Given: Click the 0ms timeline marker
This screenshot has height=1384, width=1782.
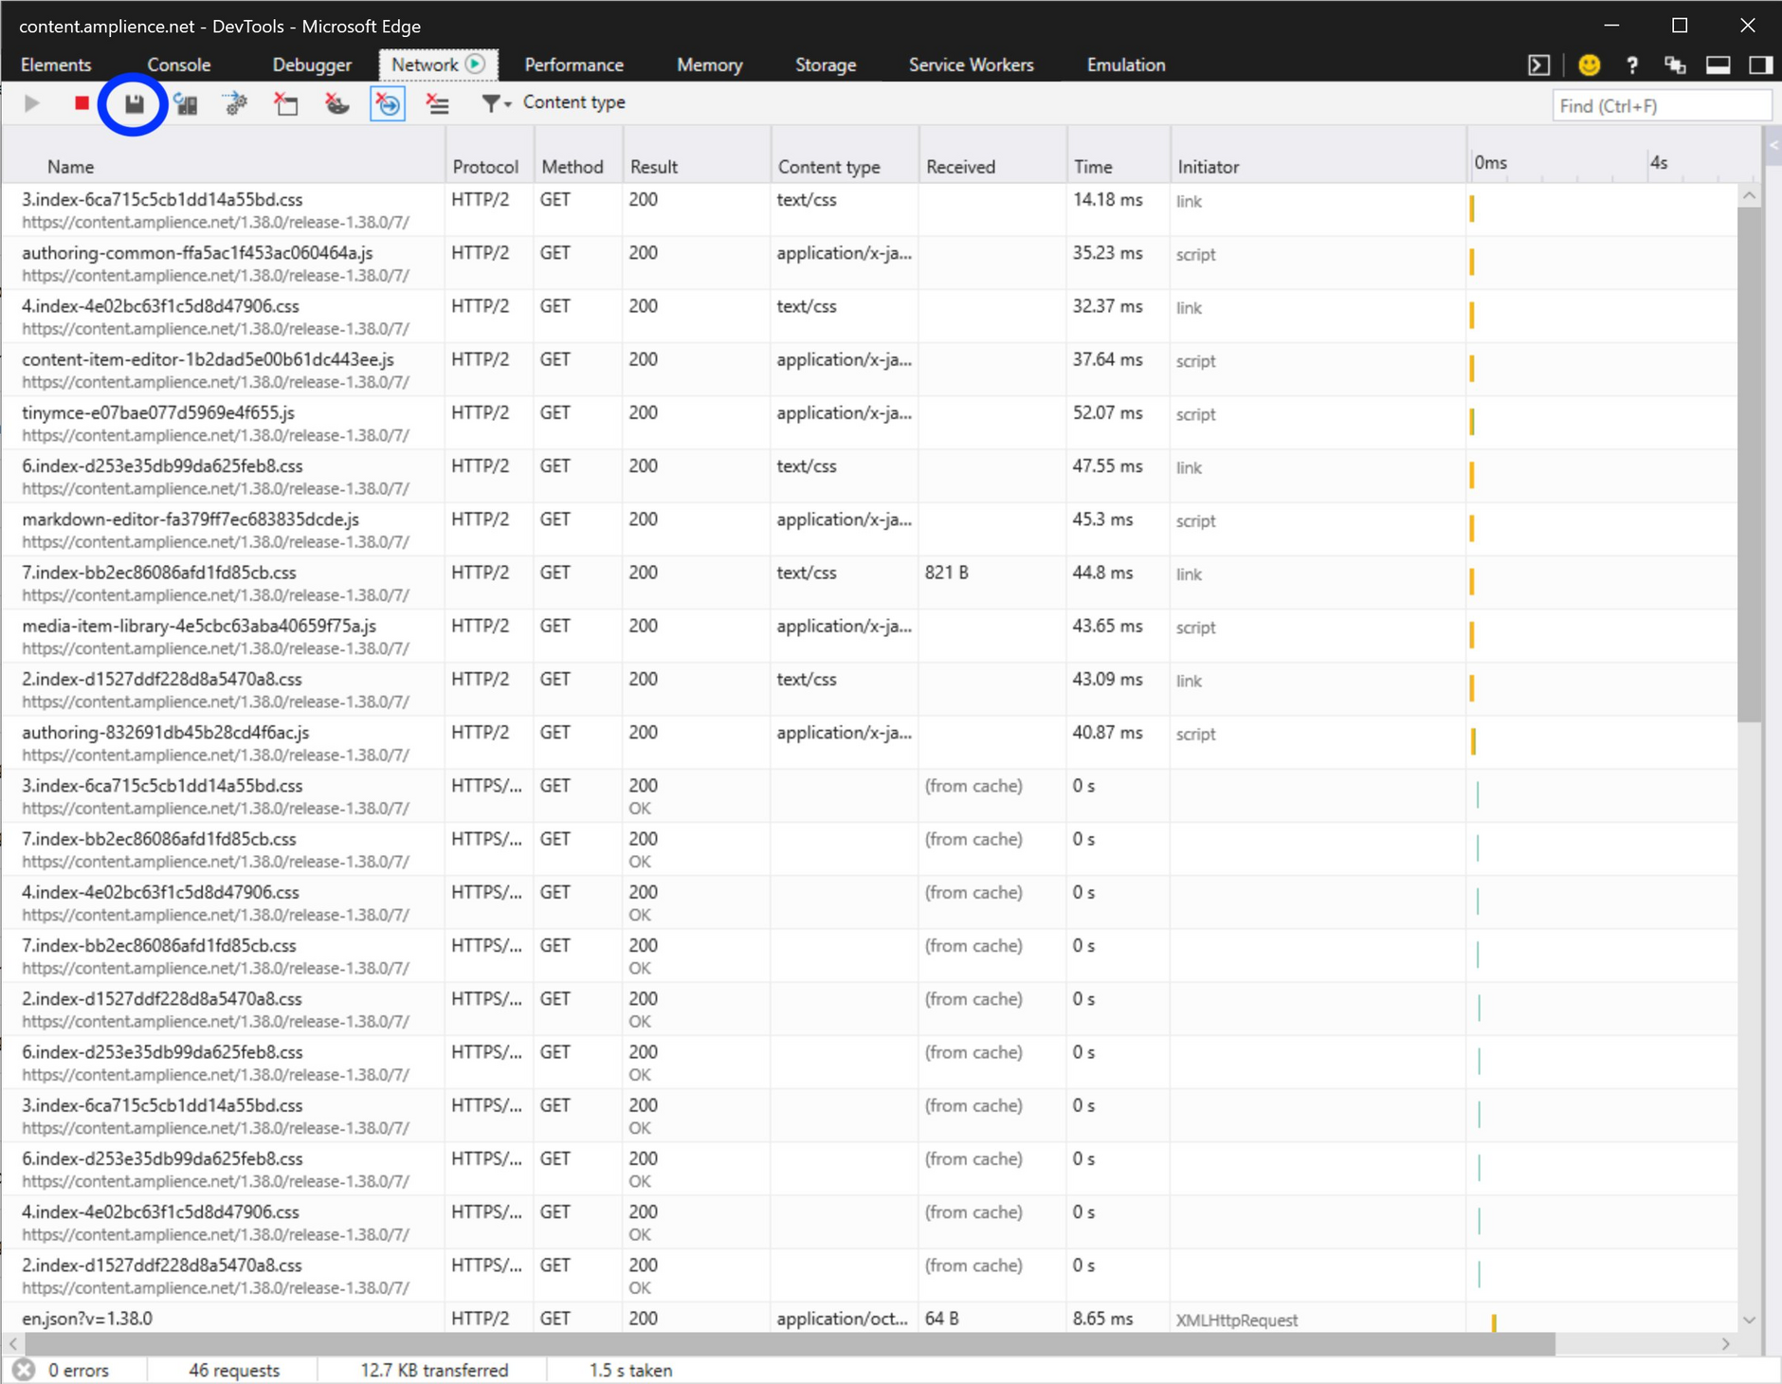Looking at the screenshot, I should [x=1490, y=163].
